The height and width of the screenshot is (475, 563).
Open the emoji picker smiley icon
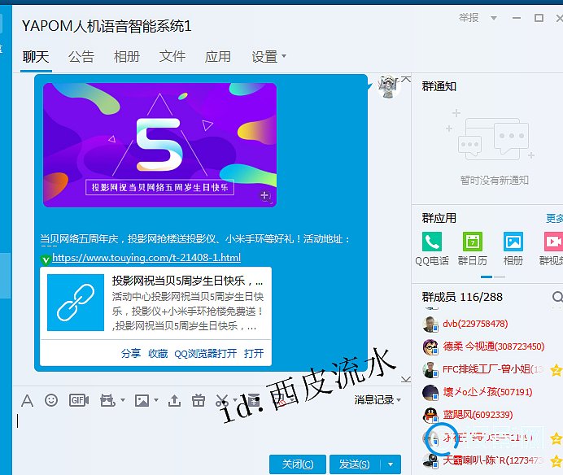(x=51, y=399)
